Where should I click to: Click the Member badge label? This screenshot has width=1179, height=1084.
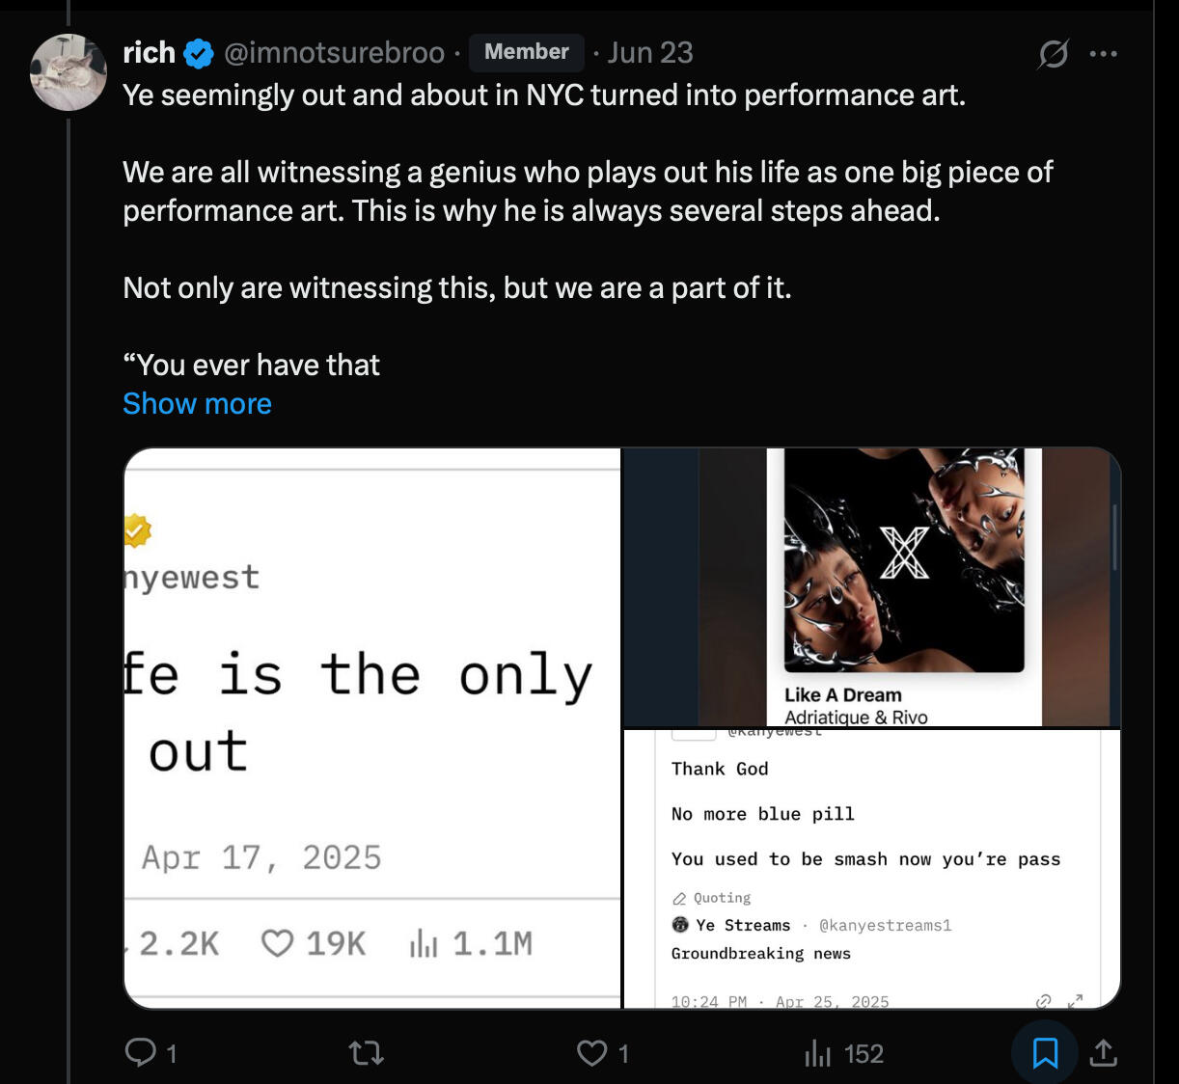pyautogui.click(x=527, y=52)
